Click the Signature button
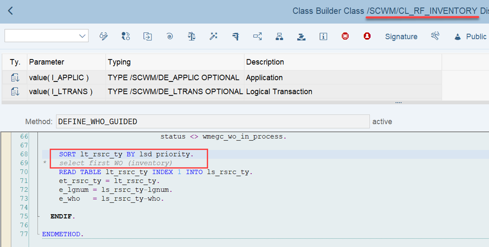The width and height of the screenshot is (489, 247). pyautogui.click(x=401, y=37)
